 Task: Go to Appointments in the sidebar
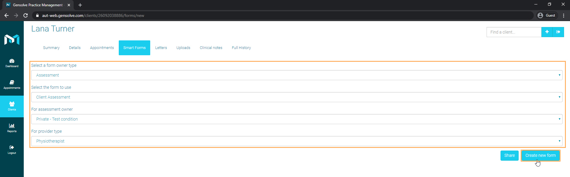click(12, 85)
